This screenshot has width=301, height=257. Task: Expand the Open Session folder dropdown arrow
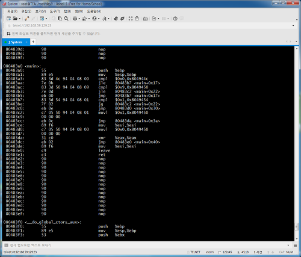click(x=19, y=19)
